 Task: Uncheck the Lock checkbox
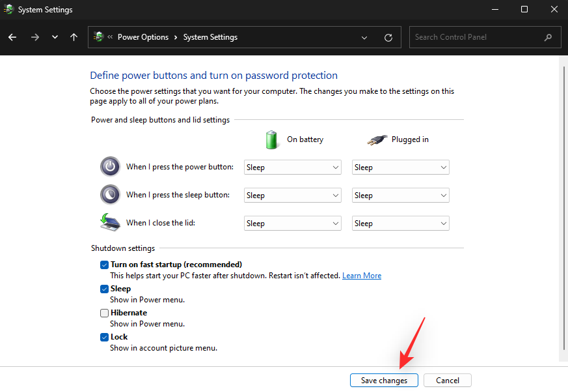click(104, 337)
